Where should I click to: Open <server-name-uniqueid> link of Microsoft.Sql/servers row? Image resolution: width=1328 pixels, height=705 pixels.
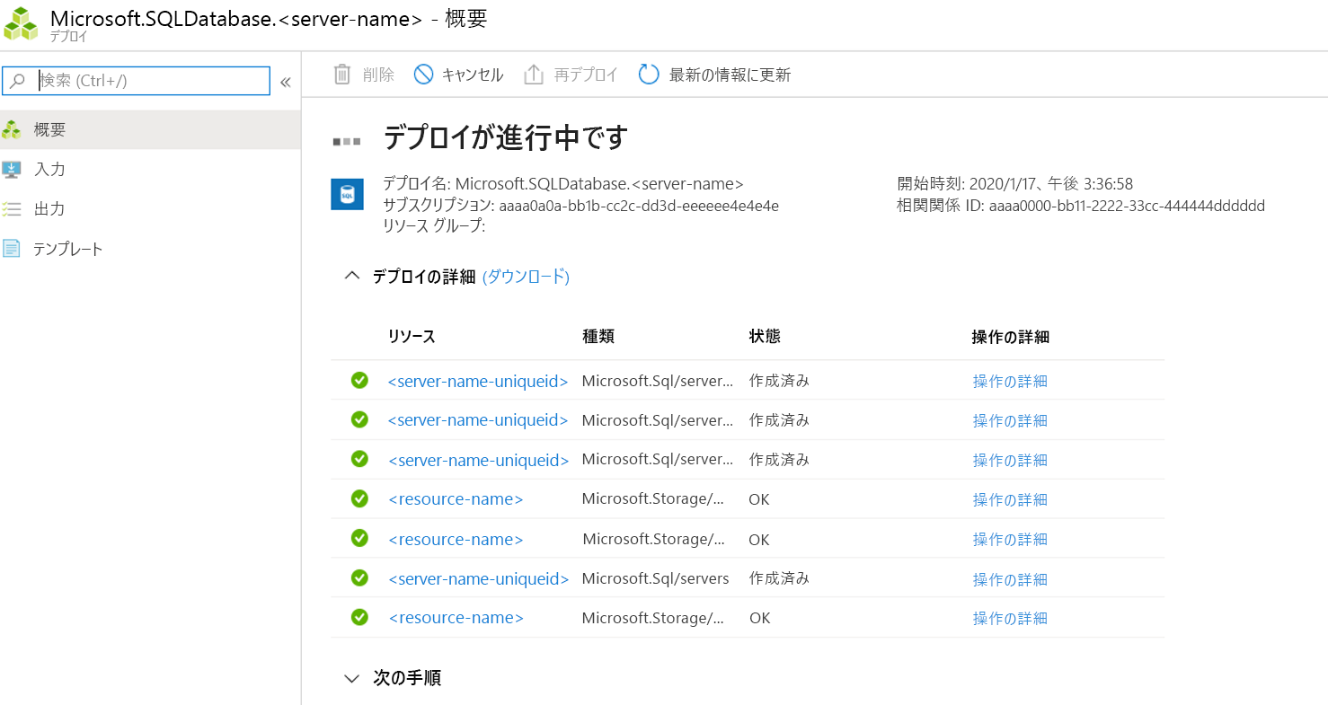(478, 578)
